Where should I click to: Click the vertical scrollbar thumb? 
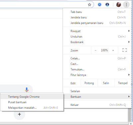[x=130, y=115]
